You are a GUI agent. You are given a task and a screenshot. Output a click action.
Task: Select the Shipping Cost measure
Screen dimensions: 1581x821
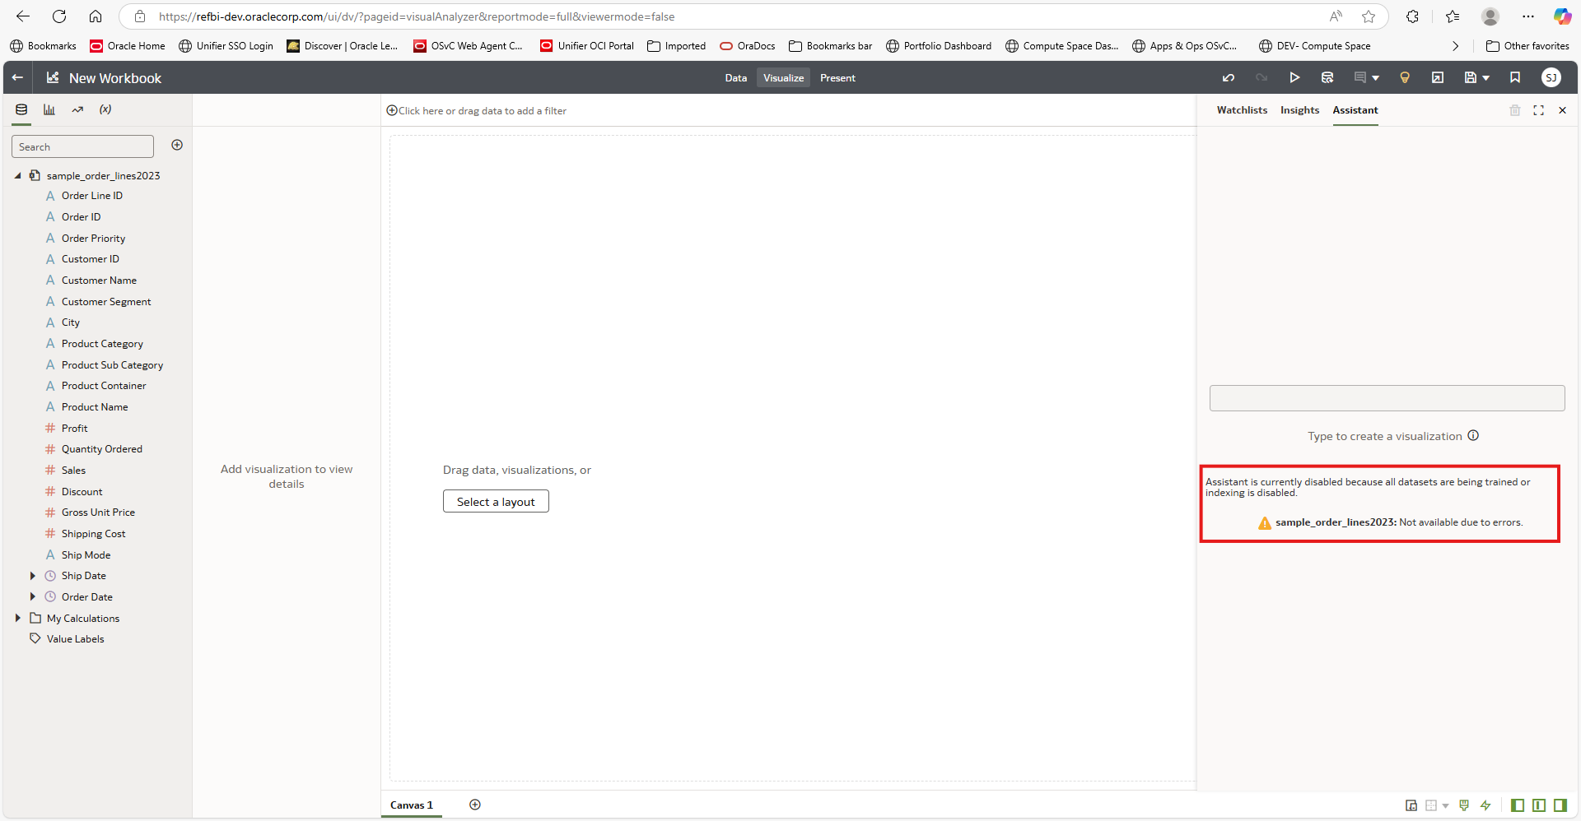[x=93, y=533]
